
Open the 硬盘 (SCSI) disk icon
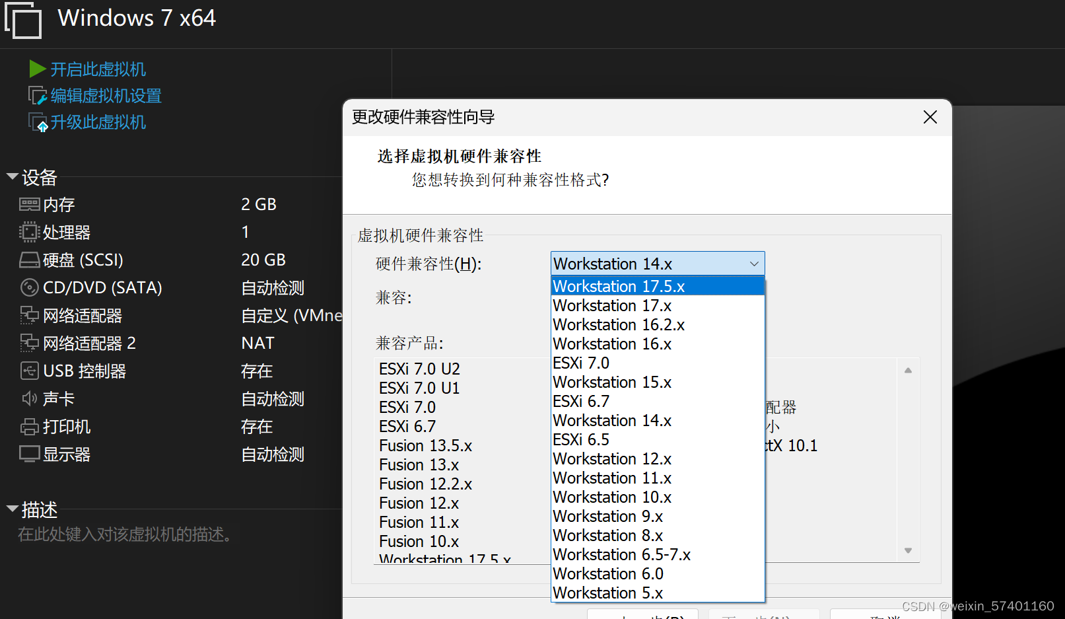[29, 260]
